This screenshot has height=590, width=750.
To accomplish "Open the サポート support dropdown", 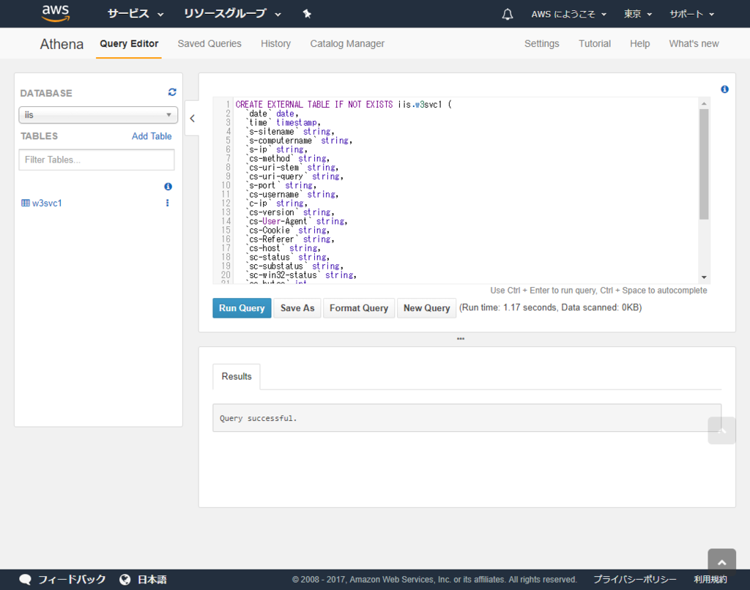I will pyautogui.click(x=691, y=15).
